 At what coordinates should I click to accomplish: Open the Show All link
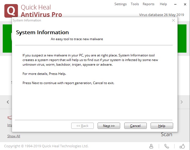click(x=14, y=136)
